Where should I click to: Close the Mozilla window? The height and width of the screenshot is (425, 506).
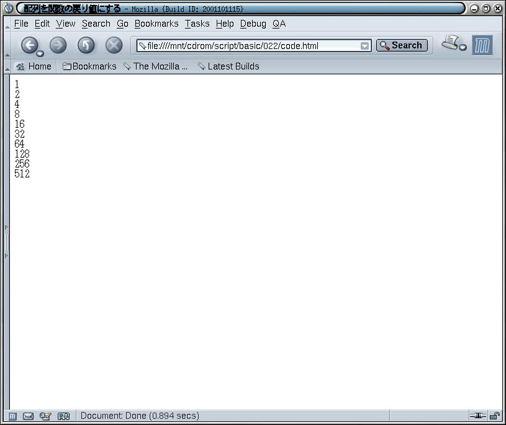[497, 9]
